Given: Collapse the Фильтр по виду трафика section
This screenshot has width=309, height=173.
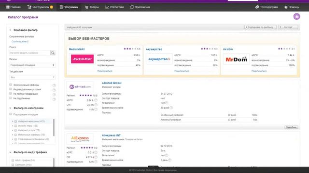Looking at the screenshot, I should [x=10, y=152].
